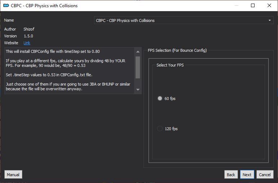Image resolution: width=278 pixels, height=183 pixels.
Task: Open the Name dropdown arrow
Action: (x=269, y=20)
